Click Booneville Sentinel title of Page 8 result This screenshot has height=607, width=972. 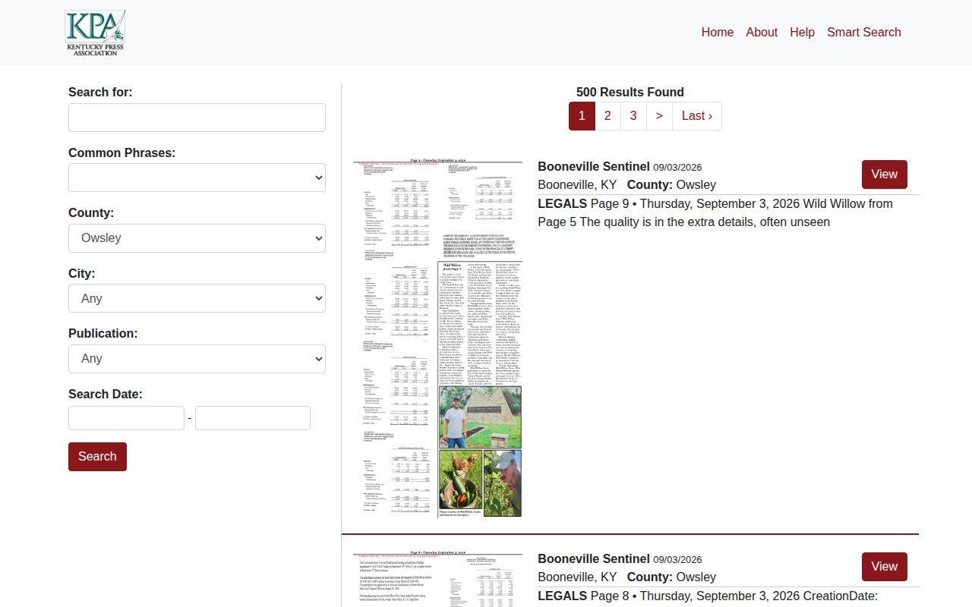pos(594,559)
